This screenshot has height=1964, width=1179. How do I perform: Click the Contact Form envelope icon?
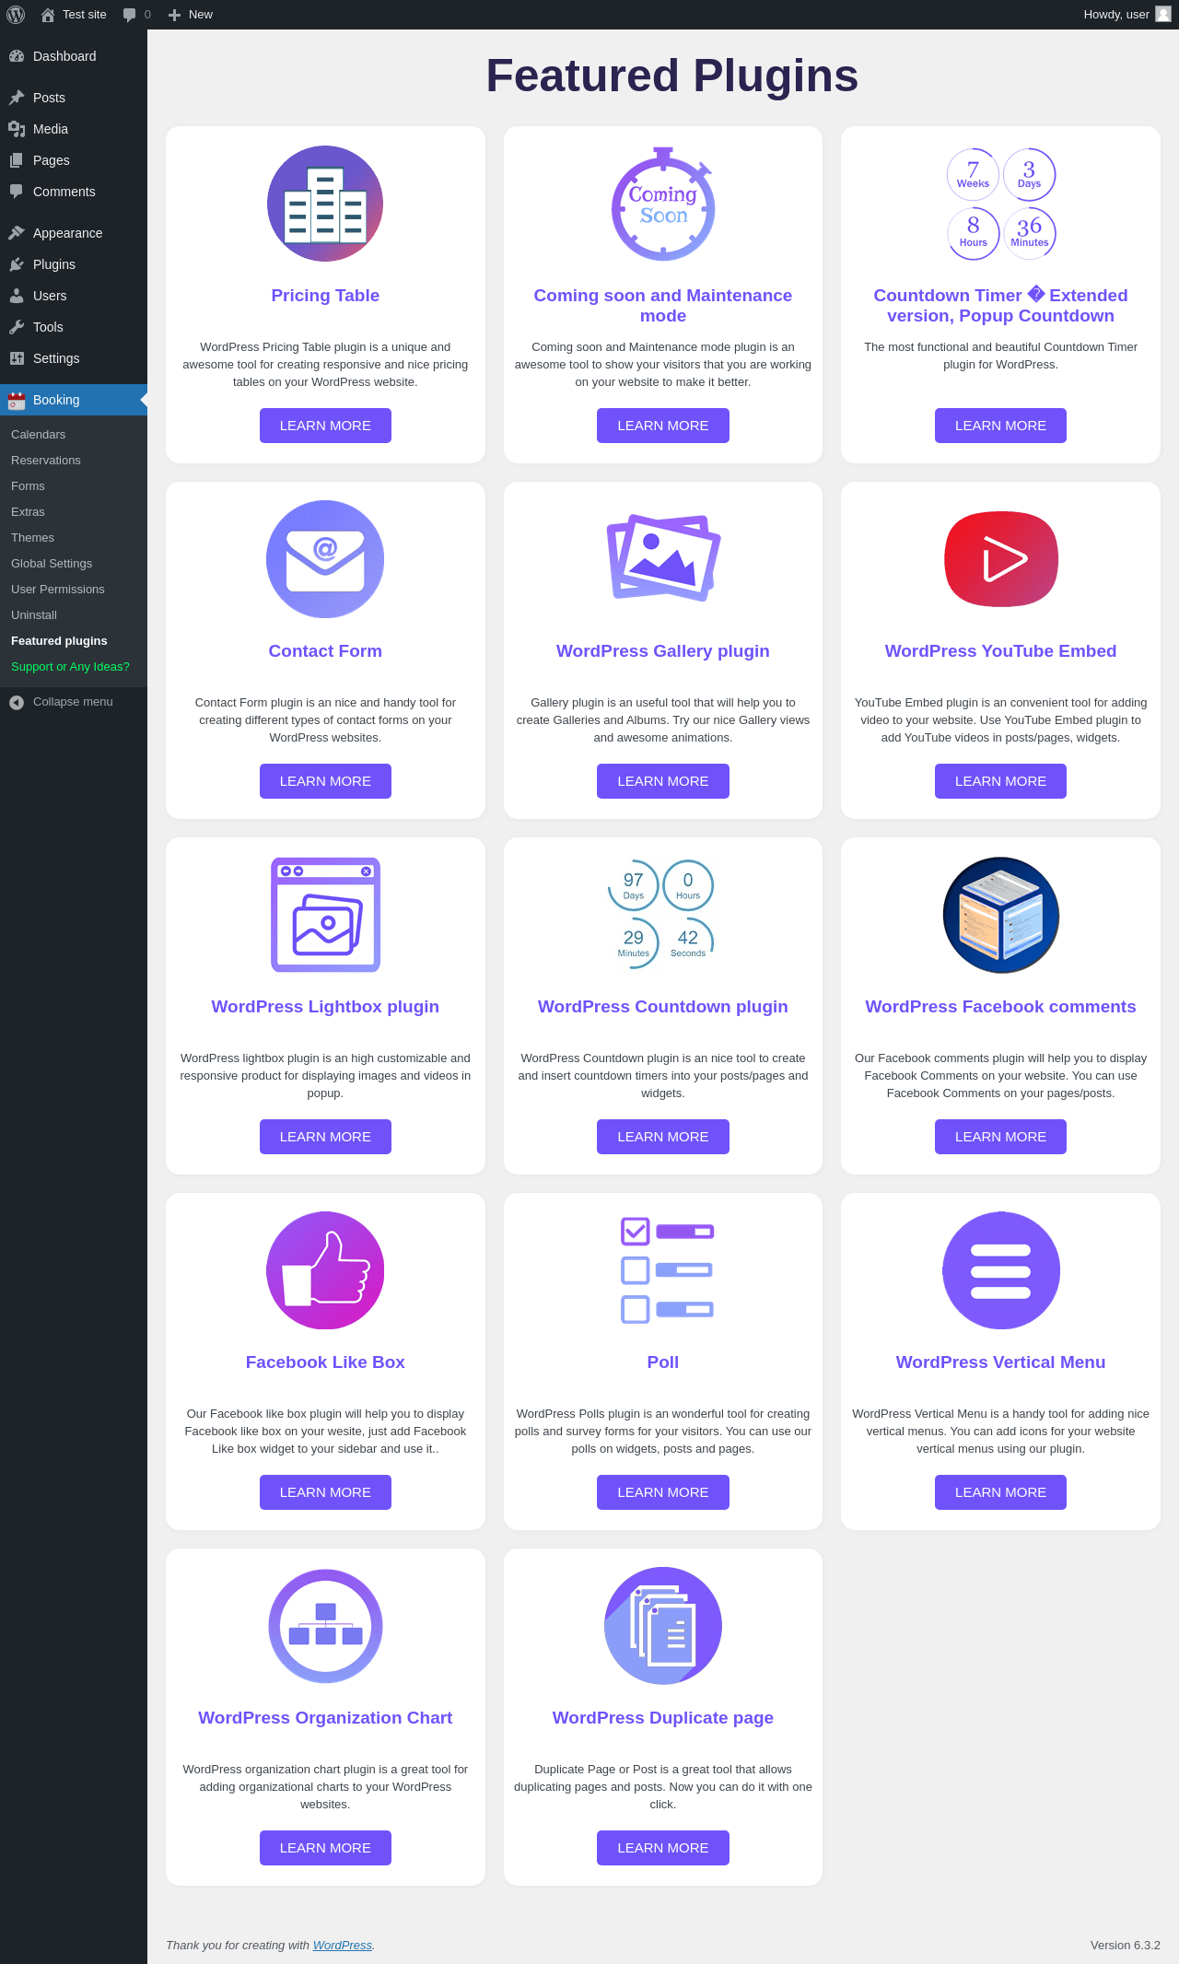tap(325, 559)
